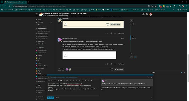The width and height of the screenshot is (189, 101).
Task: Open LeadBoard sidebar link
Action: [40, 41]
